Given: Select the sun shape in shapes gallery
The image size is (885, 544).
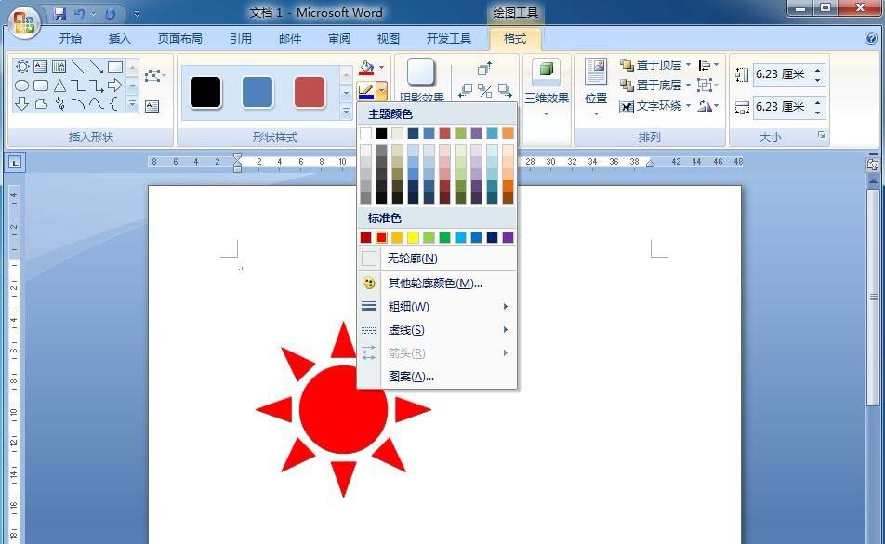Looking at the screenshot, I should [22, 67].
